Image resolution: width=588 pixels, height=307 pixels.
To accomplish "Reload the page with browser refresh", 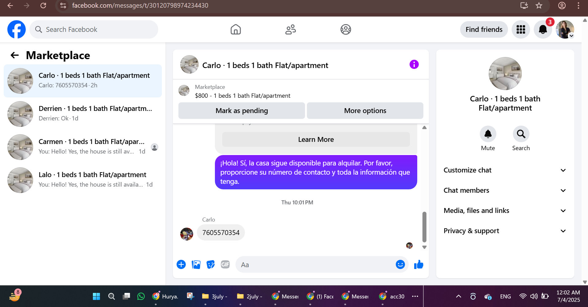I will tap(43, 6).
